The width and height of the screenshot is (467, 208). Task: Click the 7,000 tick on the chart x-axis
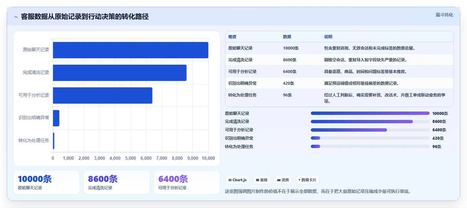click(162, 158)
